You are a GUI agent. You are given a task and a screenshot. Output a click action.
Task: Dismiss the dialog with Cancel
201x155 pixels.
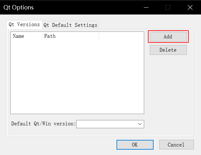coord(177,145)
